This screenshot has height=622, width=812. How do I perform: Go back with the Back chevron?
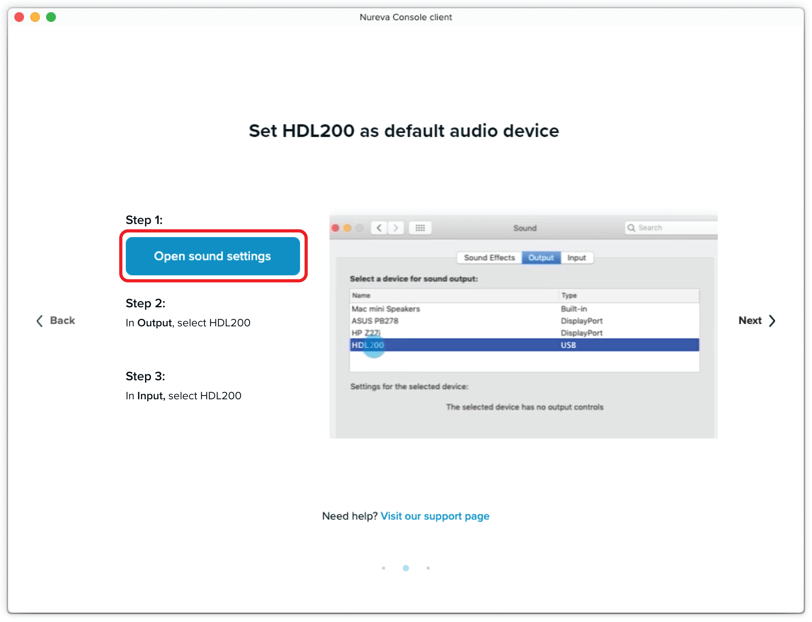click(x=40, y=321)
